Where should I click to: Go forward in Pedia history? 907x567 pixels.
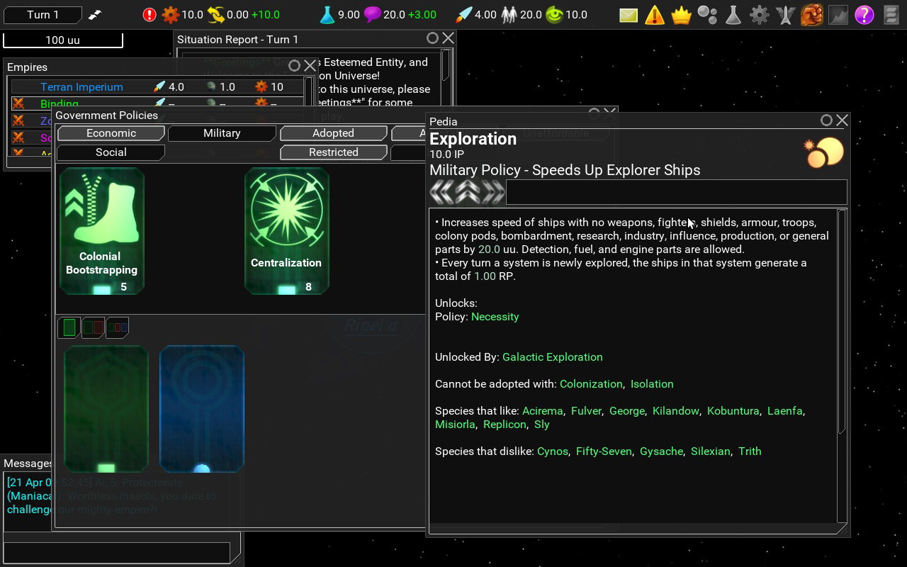point(492,191)
